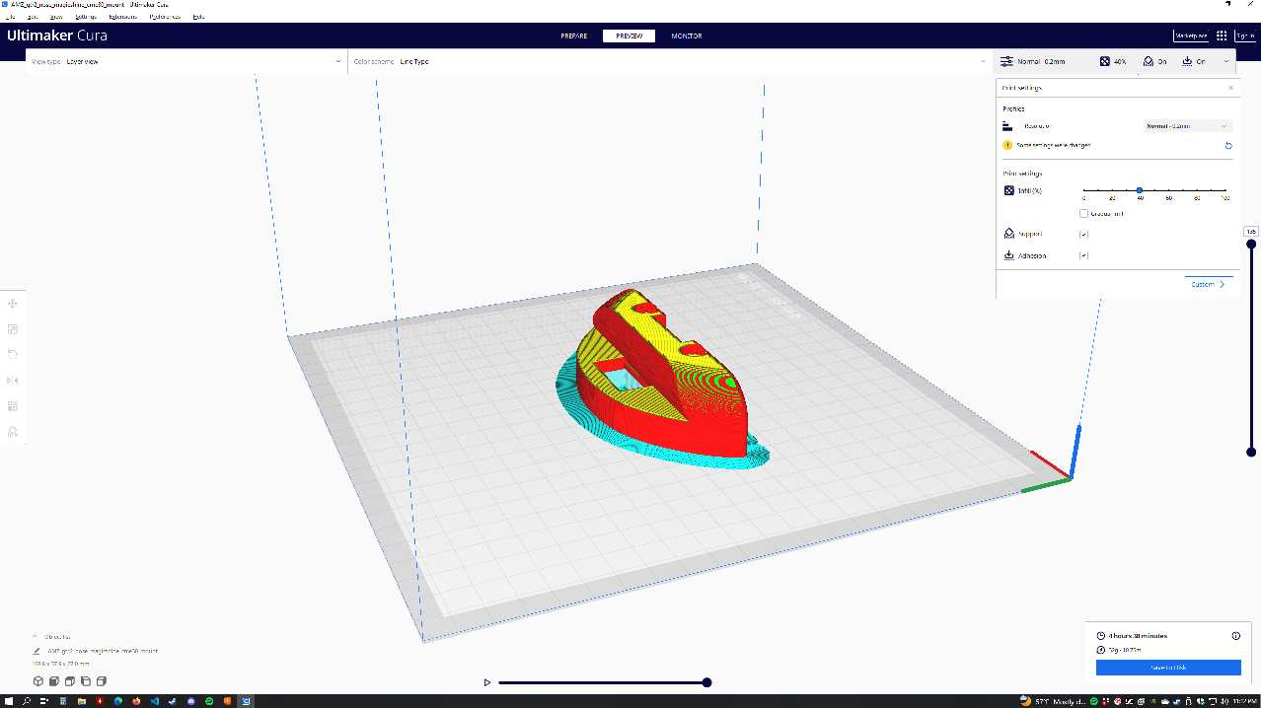
Task: Open the Color scheme dropdown
Action: (668, 61)
